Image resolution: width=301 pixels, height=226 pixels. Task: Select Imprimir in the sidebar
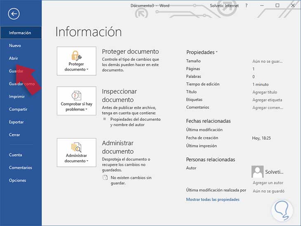pyautogui.click(x=17, y=97)
